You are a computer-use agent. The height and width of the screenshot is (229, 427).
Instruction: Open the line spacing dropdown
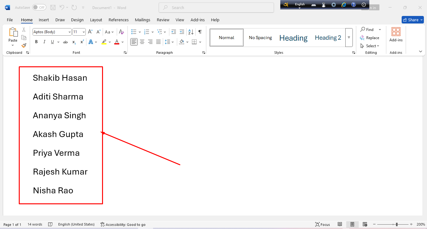click(172, 42)
